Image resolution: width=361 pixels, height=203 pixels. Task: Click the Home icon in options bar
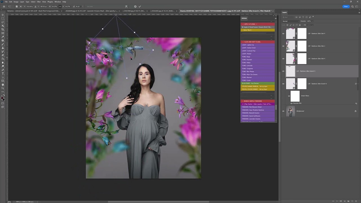[4, 6]
